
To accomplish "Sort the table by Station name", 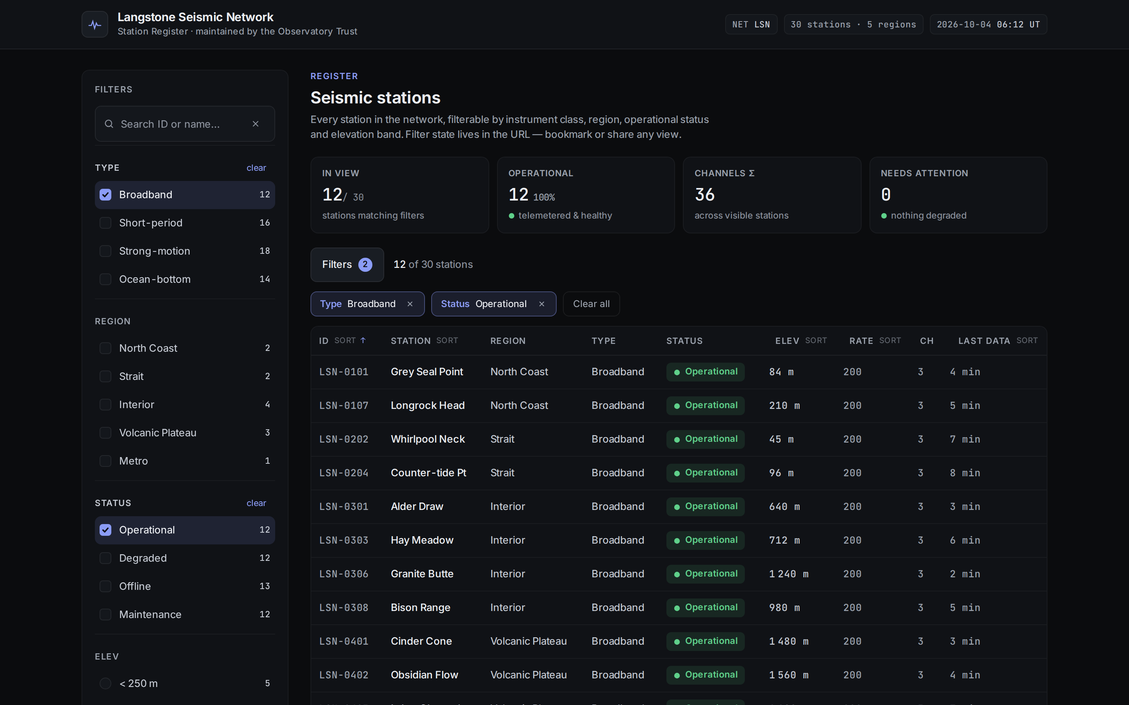I will point(447,340).
